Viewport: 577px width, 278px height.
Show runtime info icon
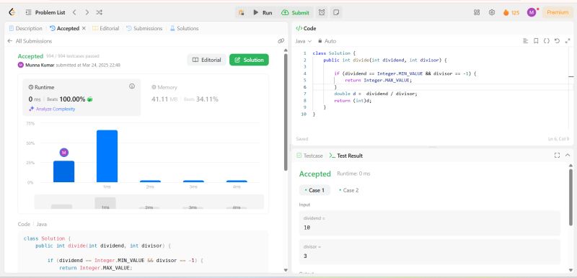(x=132, y=86)
